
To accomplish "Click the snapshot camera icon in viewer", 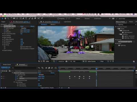I will click(67, 61).
